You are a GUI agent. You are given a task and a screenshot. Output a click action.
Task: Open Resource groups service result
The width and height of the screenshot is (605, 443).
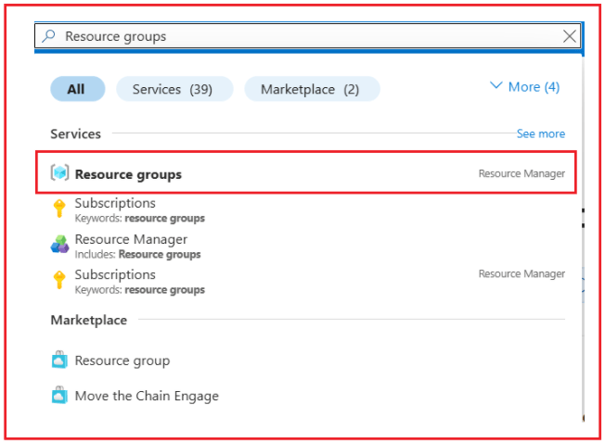[x=306, y=172]
